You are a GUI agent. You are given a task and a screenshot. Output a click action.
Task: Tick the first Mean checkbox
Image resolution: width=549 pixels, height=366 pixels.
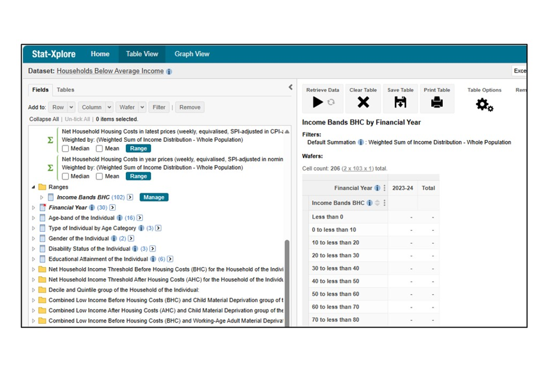click(100, 149)
